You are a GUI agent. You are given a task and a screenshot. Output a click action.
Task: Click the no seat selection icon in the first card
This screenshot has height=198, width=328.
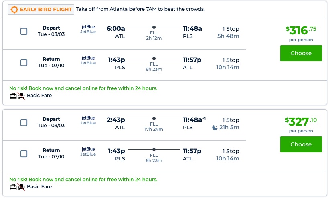point(21,96)
